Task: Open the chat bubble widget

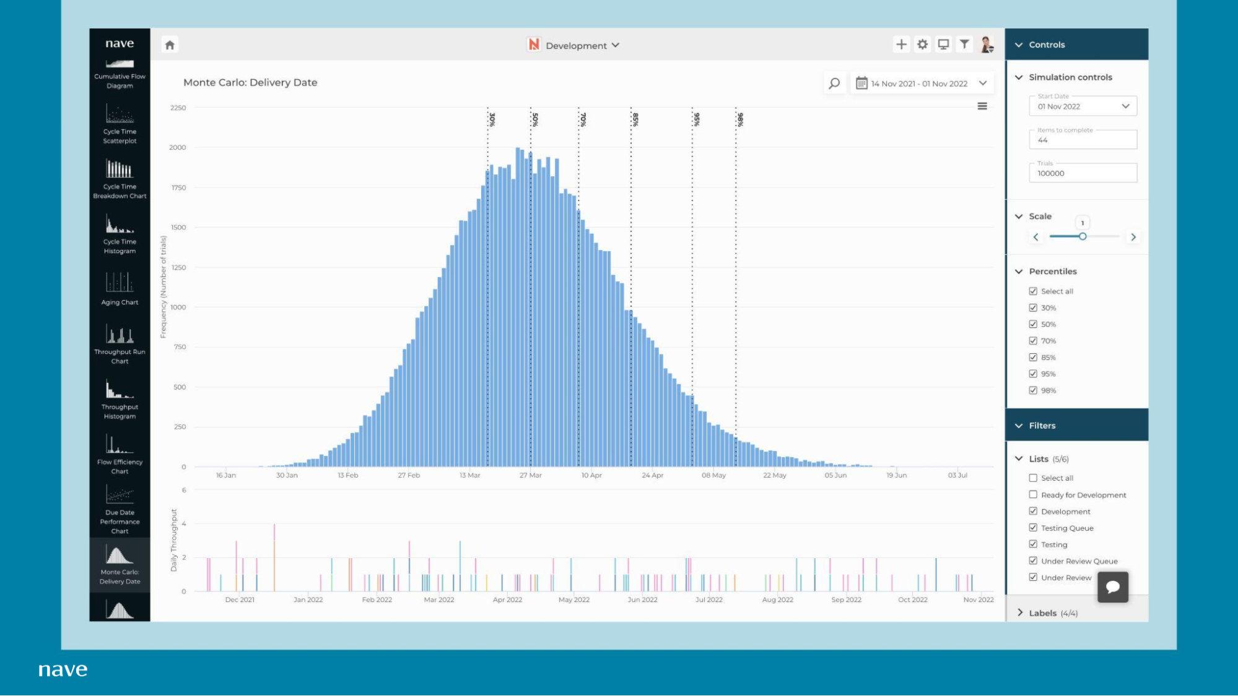Action: tap(1112, 586)
